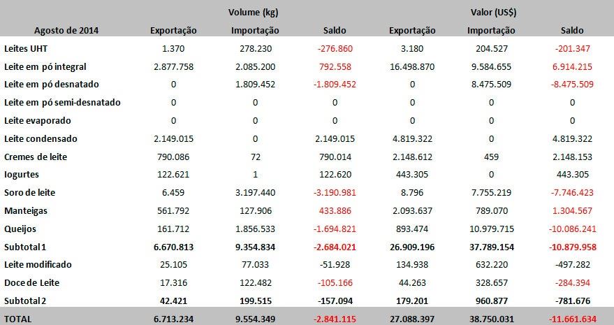This screenshot has width=614, height=325.
Task: Select the "Leites UHT" row label
Action: [x=26, y=48]
